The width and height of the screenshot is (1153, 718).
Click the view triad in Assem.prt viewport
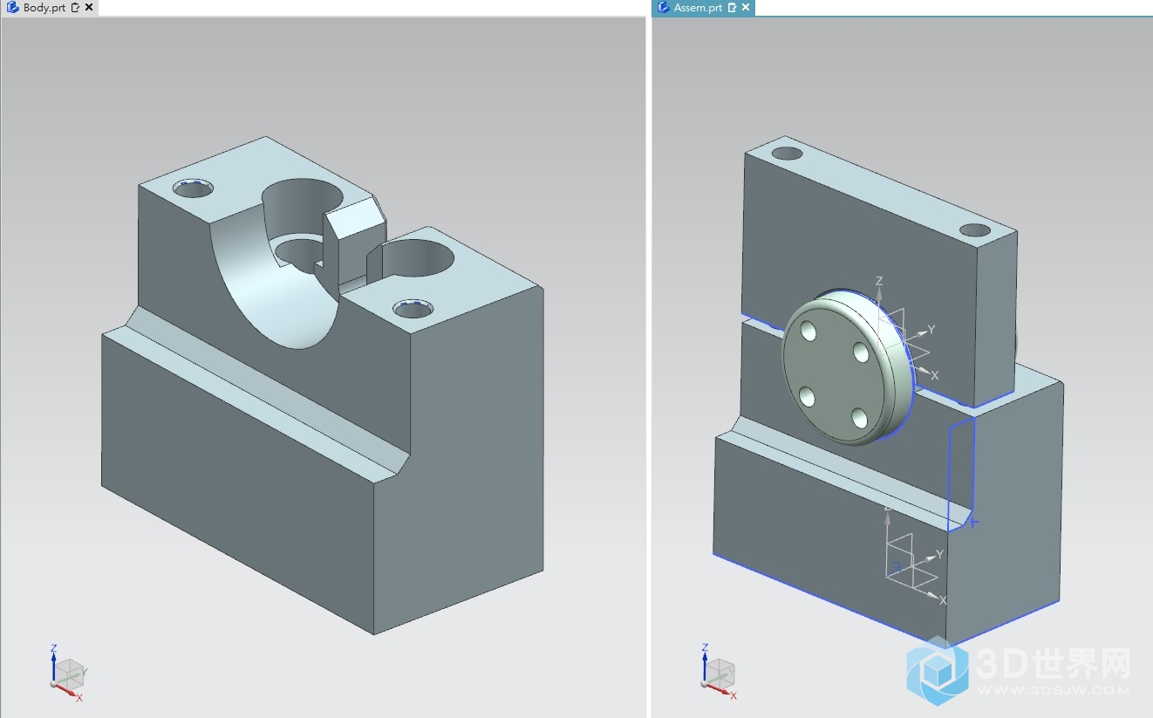click(718, 673)
